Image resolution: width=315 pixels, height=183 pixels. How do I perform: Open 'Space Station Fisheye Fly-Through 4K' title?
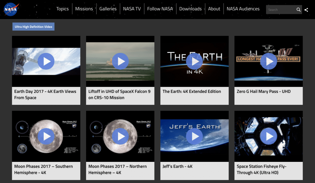262,169
